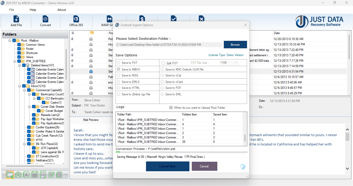Open the File menu
The width and height of the screenshot is (353, 186).
pos(11,10)
